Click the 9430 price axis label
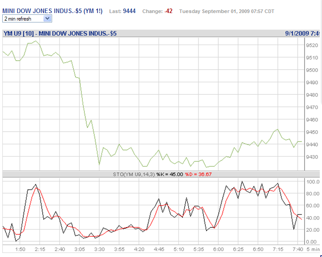Viewport: 322px width, 257px height. pyautogui.click(x=312, y=157)
